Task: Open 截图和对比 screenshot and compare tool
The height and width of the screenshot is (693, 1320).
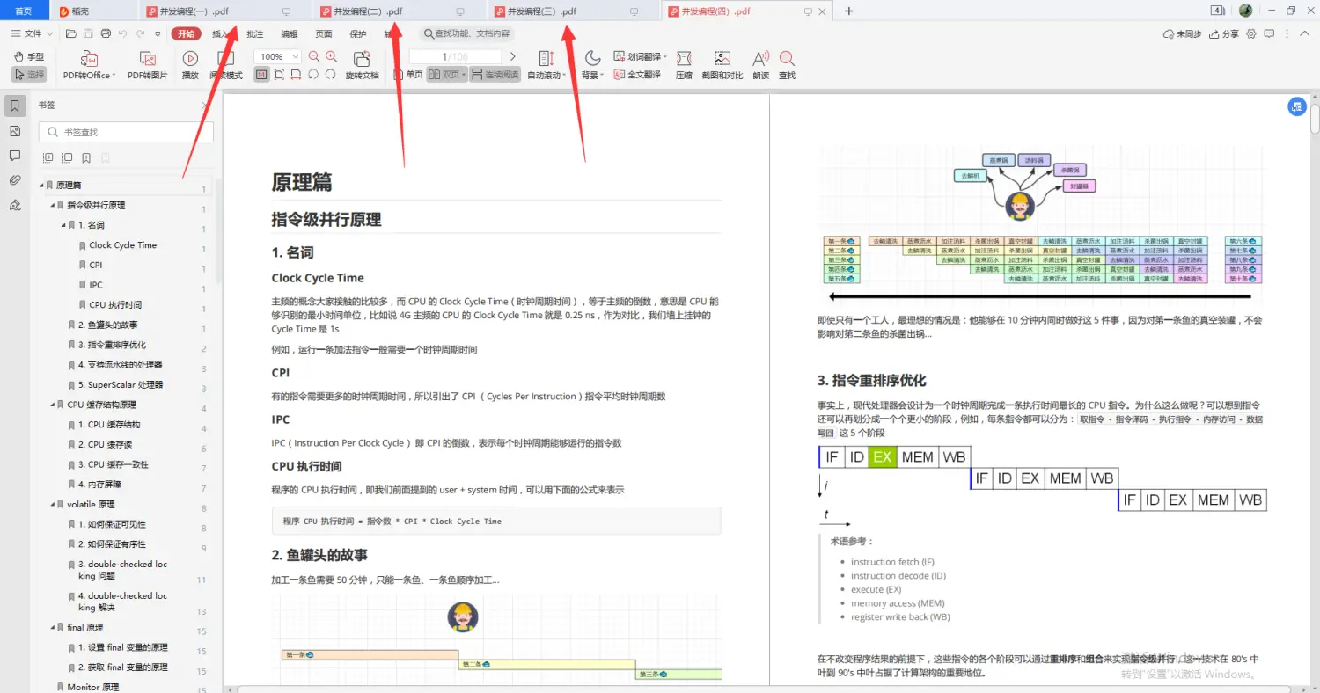Action: 722,63
